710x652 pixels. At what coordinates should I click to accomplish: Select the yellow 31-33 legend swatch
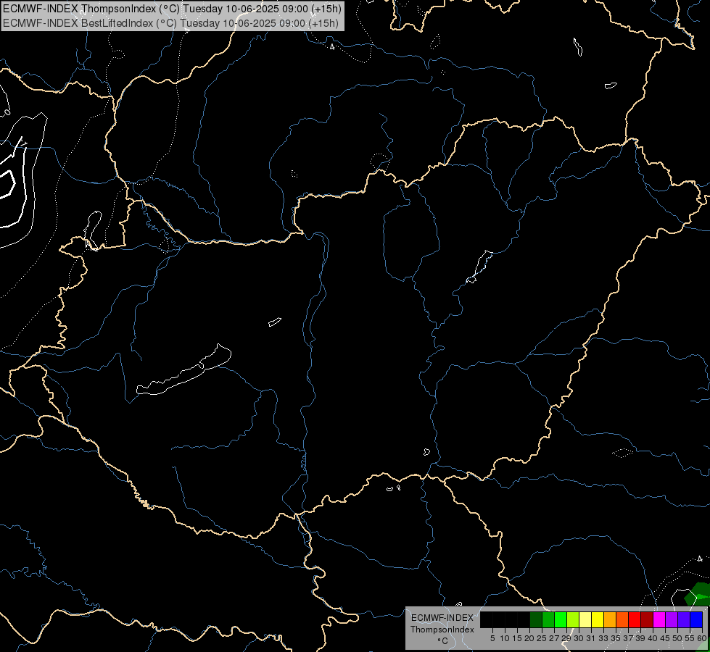(598, 619)
